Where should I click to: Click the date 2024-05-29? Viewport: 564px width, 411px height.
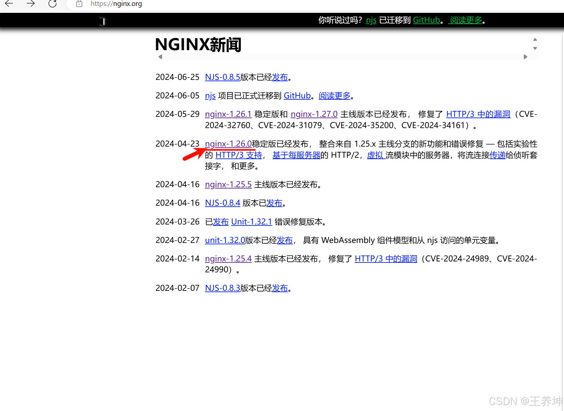click(177, 114)
